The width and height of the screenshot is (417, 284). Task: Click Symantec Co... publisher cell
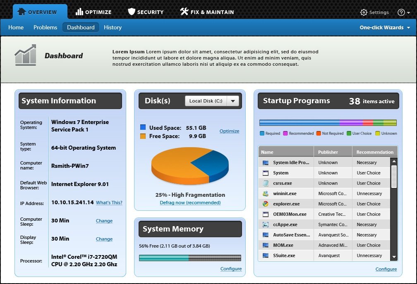(x=333, y=224)
